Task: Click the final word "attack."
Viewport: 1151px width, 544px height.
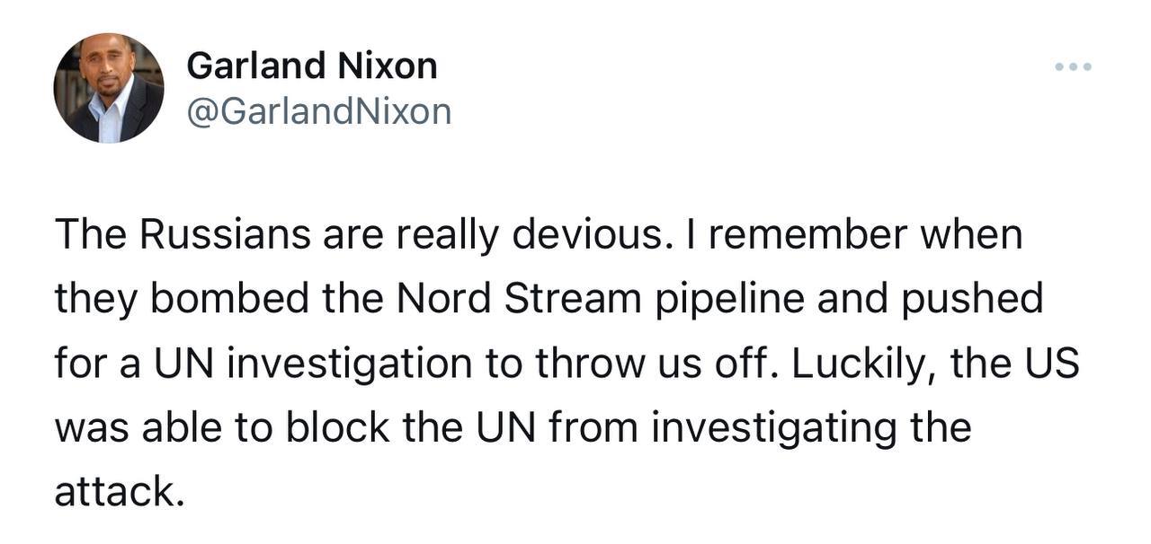Action: [120, 492]
